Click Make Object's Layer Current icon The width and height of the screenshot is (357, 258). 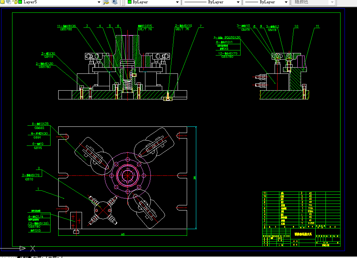click(106, 2)
